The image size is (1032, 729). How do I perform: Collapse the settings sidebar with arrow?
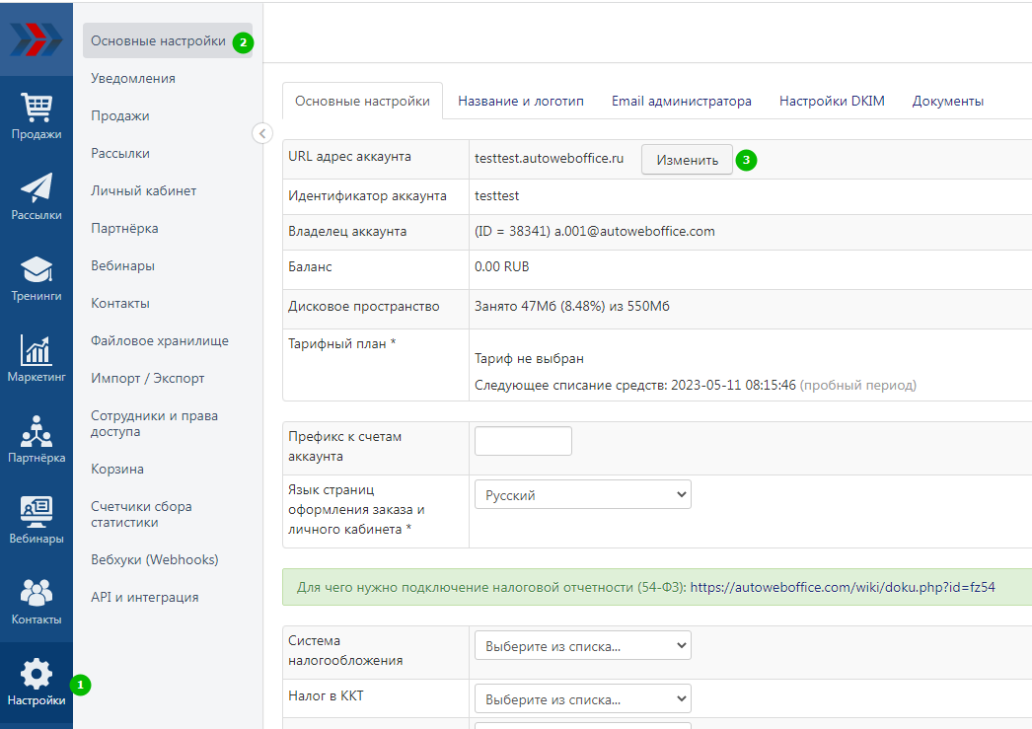(262, 133)
